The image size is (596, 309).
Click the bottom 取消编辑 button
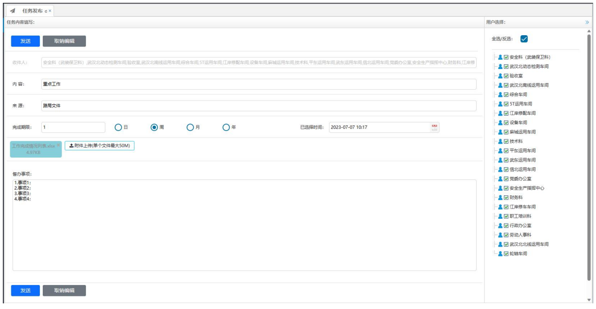64,291
